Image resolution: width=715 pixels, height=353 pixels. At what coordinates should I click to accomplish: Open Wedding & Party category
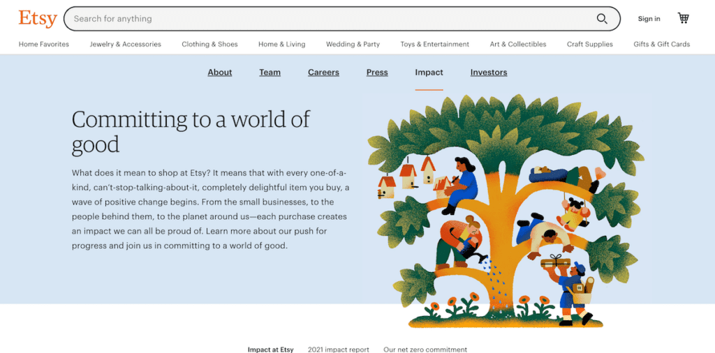353,44
